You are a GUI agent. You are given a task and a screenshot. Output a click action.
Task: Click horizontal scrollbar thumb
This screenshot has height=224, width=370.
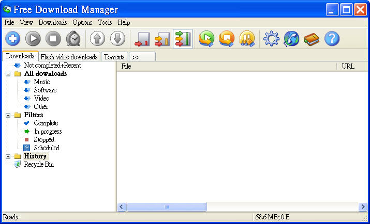pos(167,207)
